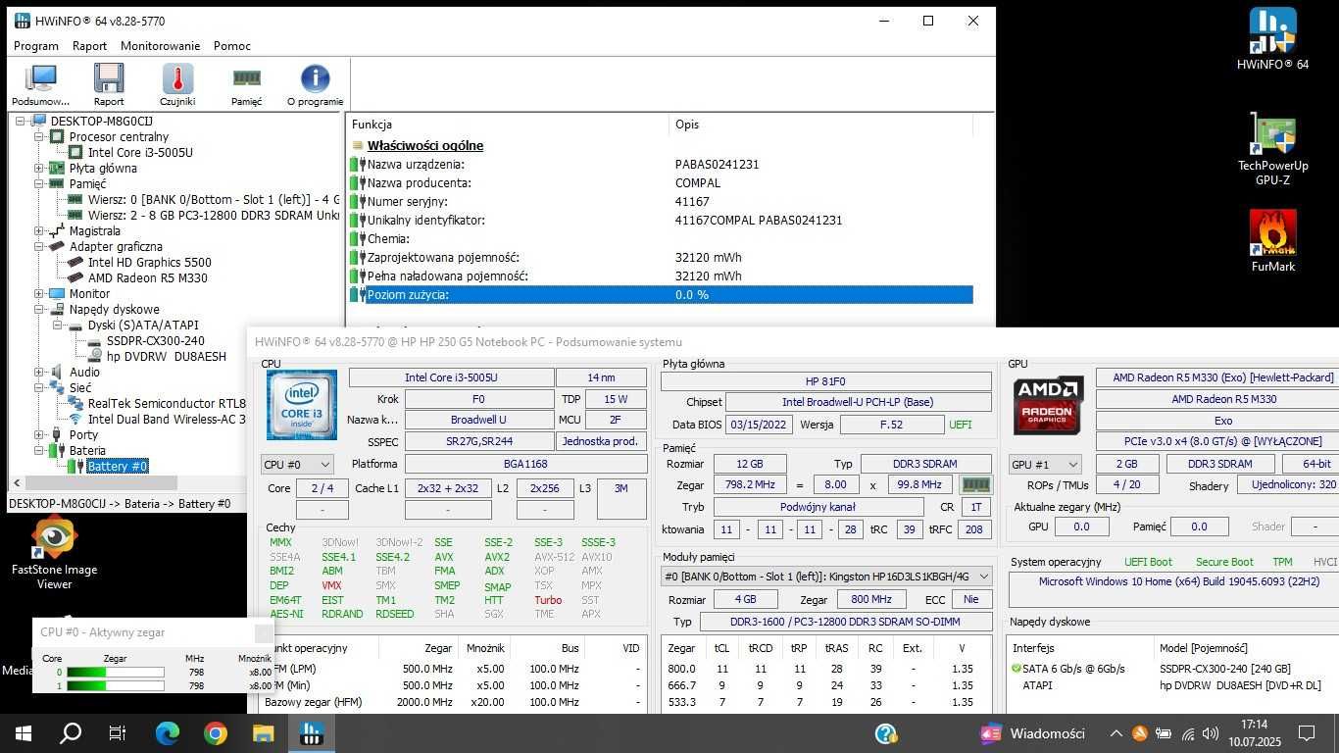Open Wi-Fi network tray icon
Image resolution: width=1339 pixels, height=753 pixels.
(1188, 733)
